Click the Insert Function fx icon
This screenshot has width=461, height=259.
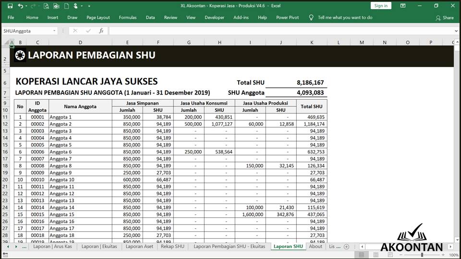tap(101, 31)
